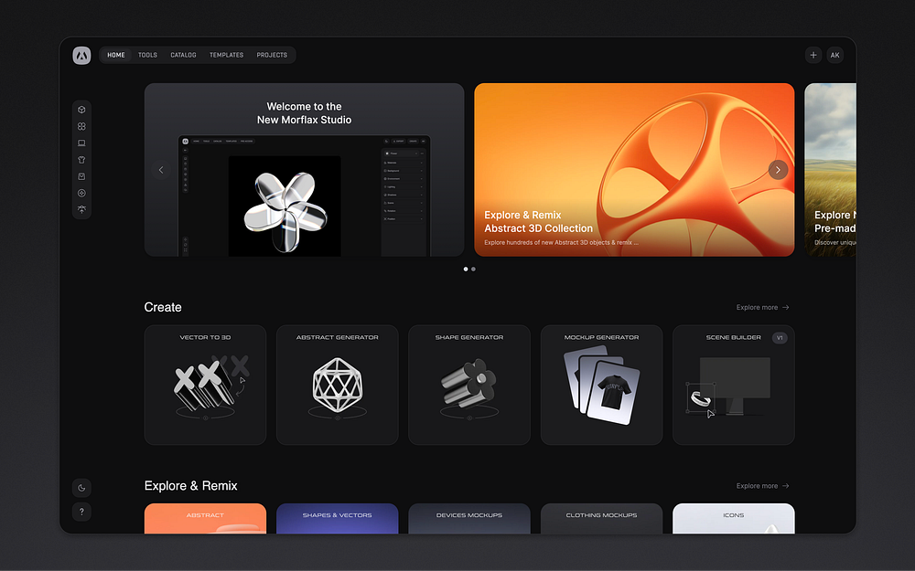
Task: Switch to the Catalog tab
Action: coord(183,56)
